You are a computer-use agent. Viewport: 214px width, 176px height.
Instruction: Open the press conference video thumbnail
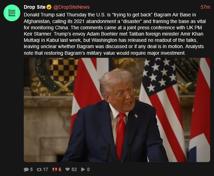117,110
